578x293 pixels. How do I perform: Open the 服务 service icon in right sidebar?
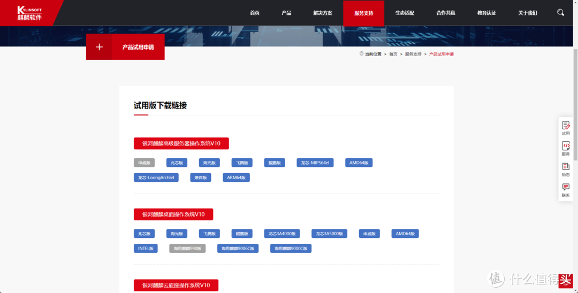point(566,148)
